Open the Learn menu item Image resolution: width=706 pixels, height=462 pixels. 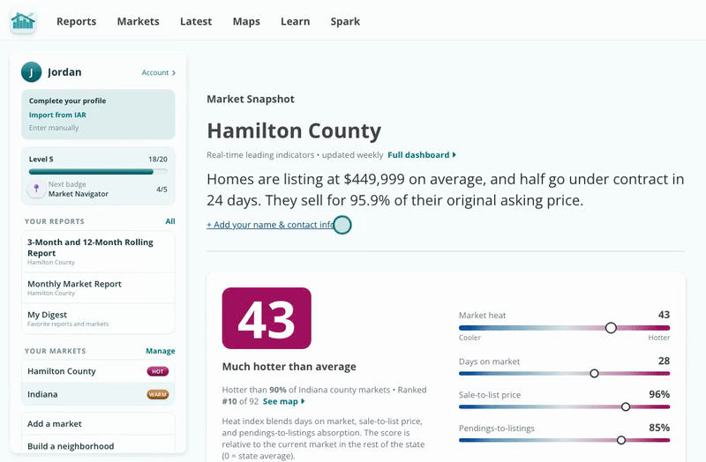coord(296,21)
